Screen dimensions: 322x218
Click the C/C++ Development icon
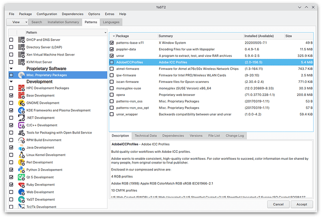pyautogui.click(x=21, y=125)
